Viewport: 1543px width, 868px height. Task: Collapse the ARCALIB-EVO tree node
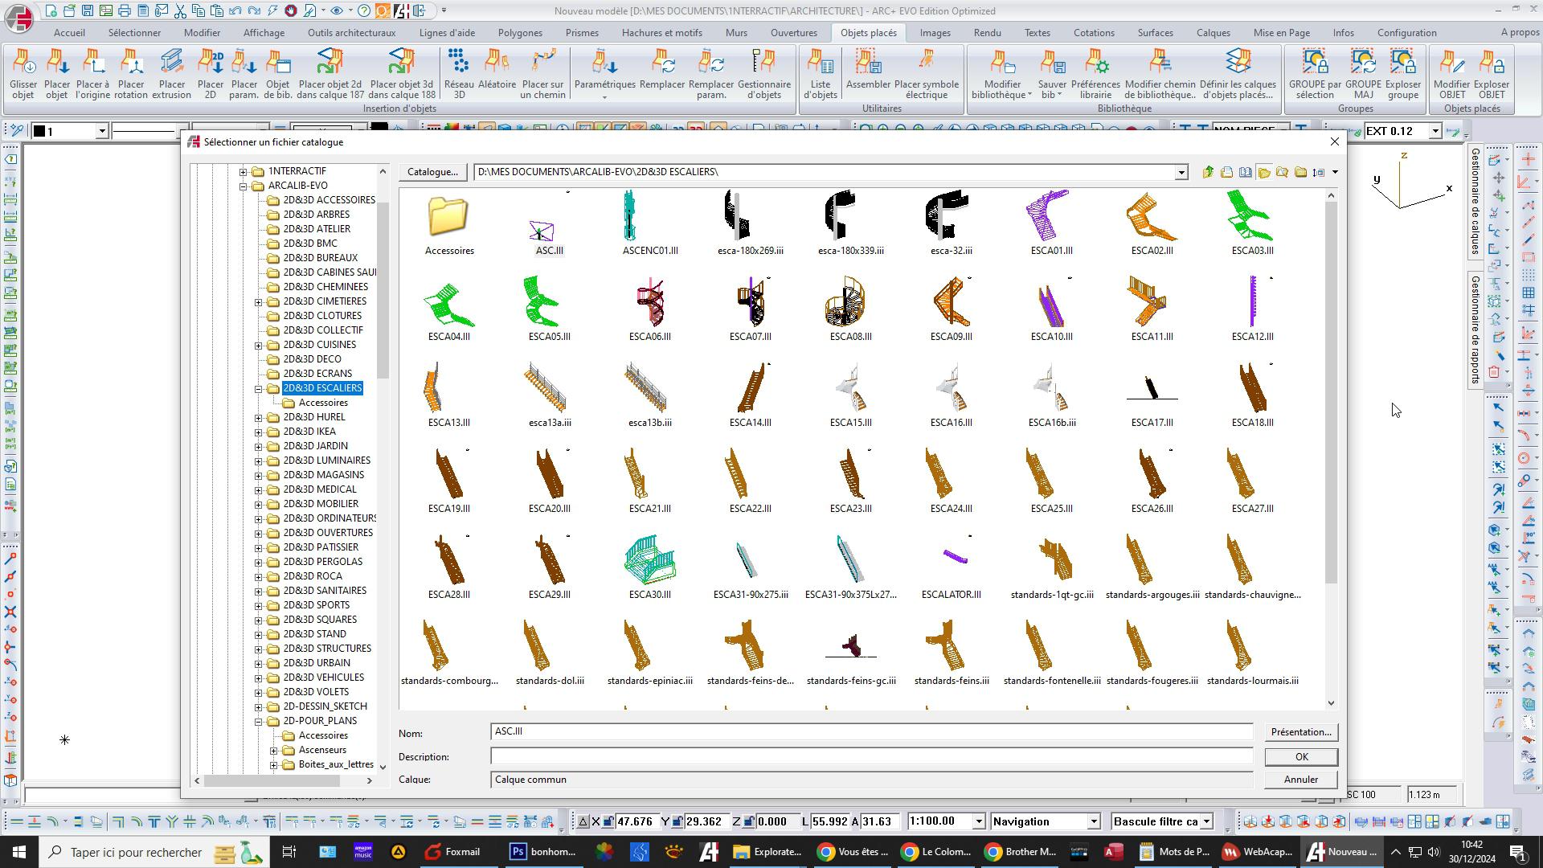(x=244, y=186)
